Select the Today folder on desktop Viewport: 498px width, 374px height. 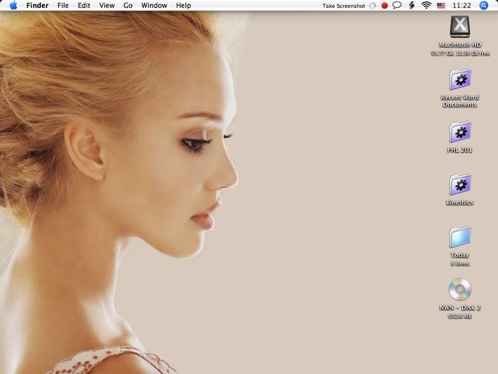(459, 237)
